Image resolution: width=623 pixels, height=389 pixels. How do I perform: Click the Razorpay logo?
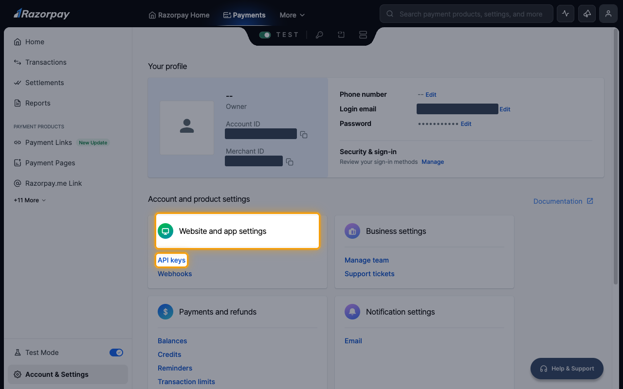tap(41, 14)
